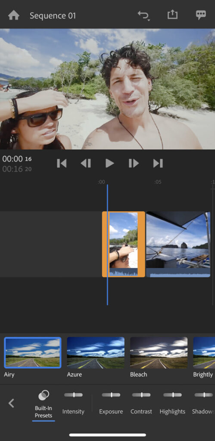This screenshot has height=441, width=215.
Task: Play the sequence preview
Action: [x=109, y=163]
